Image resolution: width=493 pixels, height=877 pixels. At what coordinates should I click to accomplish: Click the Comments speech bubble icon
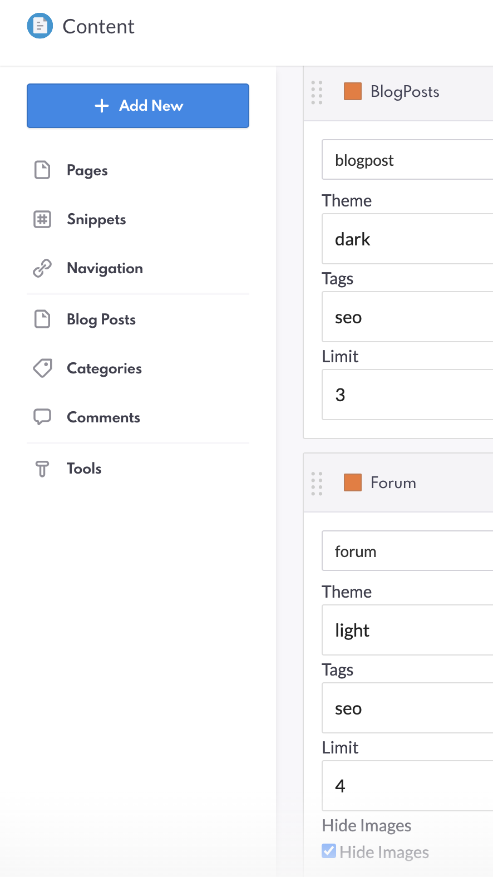click(x=42, y=417)
